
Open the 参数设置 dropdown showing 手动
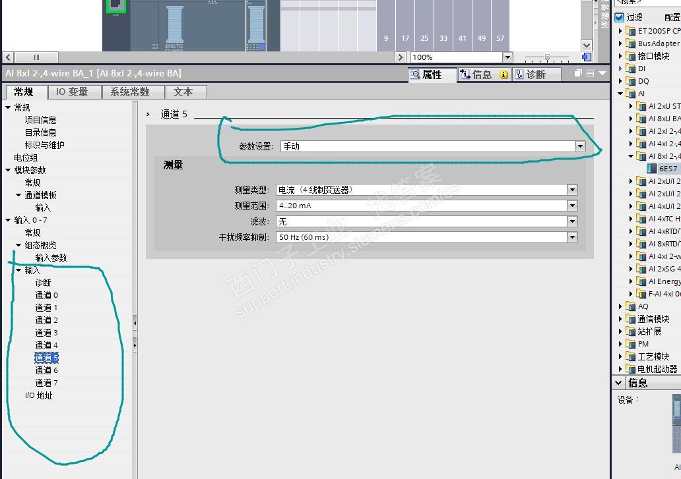click(x=580, y=146)
